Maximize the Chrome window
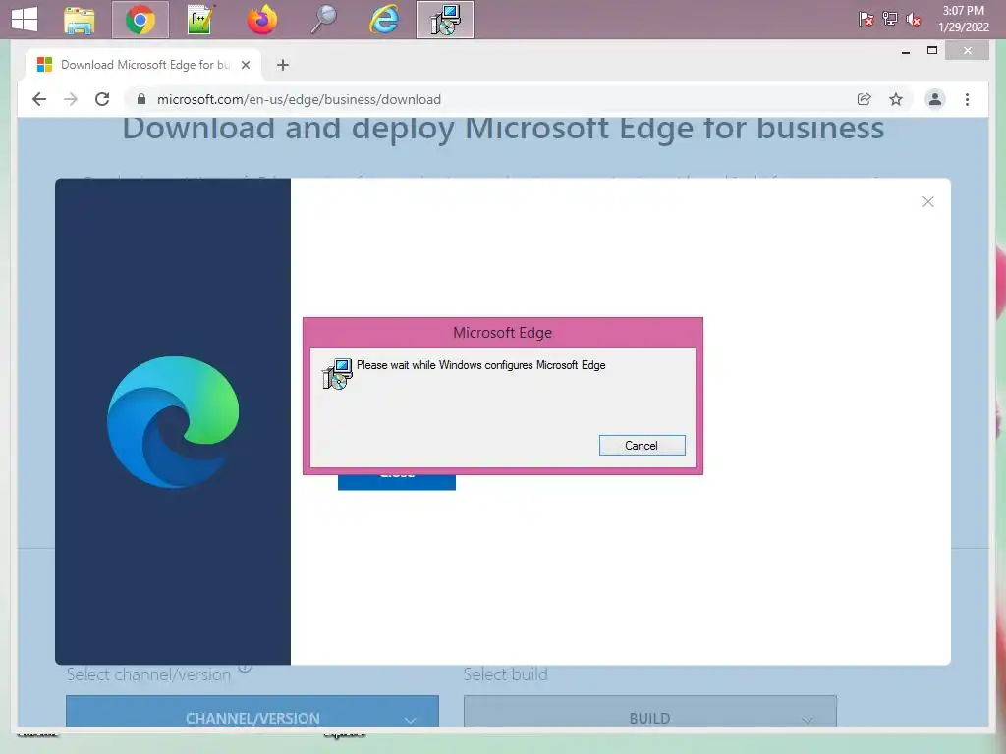Viewport: 1006px width, 754px height. (932, 51)
